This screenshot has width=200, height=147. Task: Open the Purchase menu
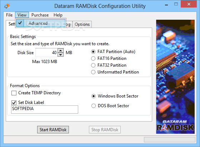40,15
